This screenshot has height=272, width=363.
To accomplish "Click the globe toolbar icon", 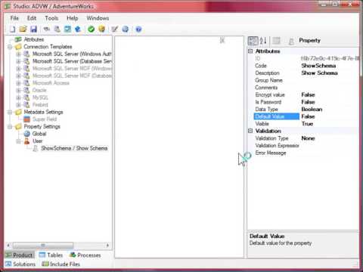I will tap(126, 29).
